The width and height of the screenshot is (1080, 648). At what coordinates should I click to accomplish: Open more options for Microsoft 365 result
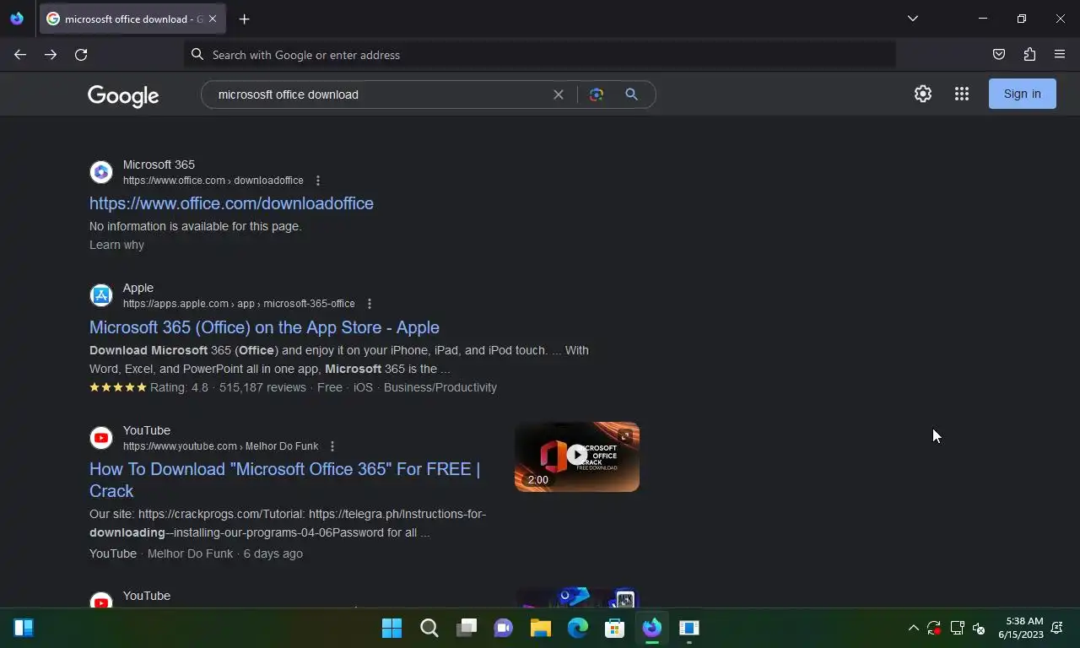318,181
